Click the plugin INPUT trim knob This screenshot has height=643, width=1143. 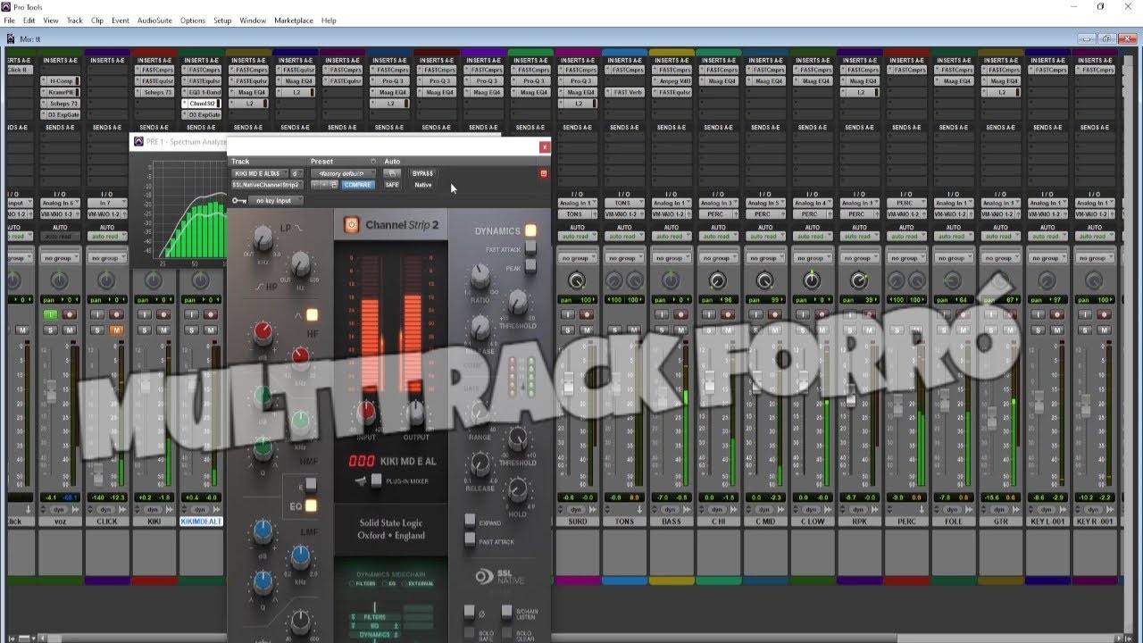(x=365, y=412)
